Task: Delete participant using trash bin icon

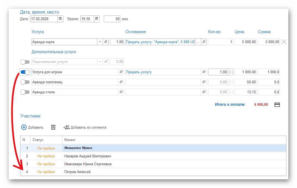Action: pyautogui.click(x=53, y=127)
